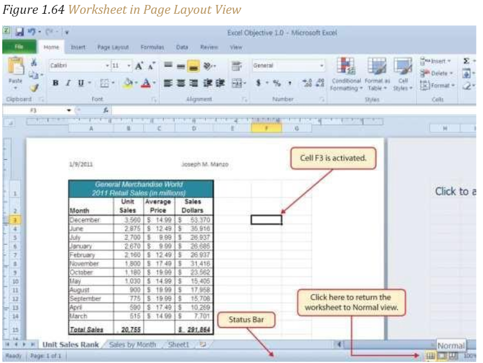Screen dimensions: 483x363
Task: Switch to the Home ribbon tab
Action: [x=51, y=47]
